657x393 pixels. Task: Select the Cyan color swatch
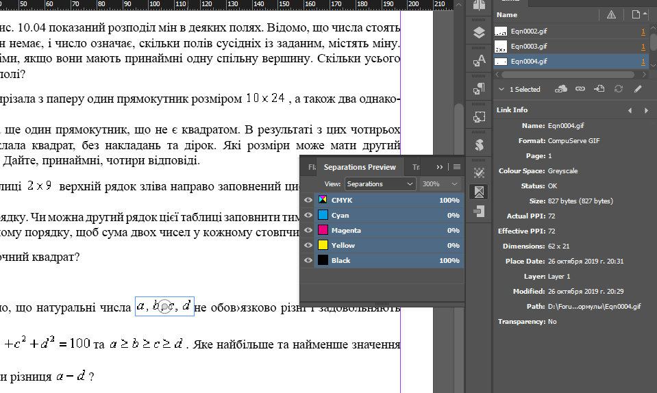(323, 215)
